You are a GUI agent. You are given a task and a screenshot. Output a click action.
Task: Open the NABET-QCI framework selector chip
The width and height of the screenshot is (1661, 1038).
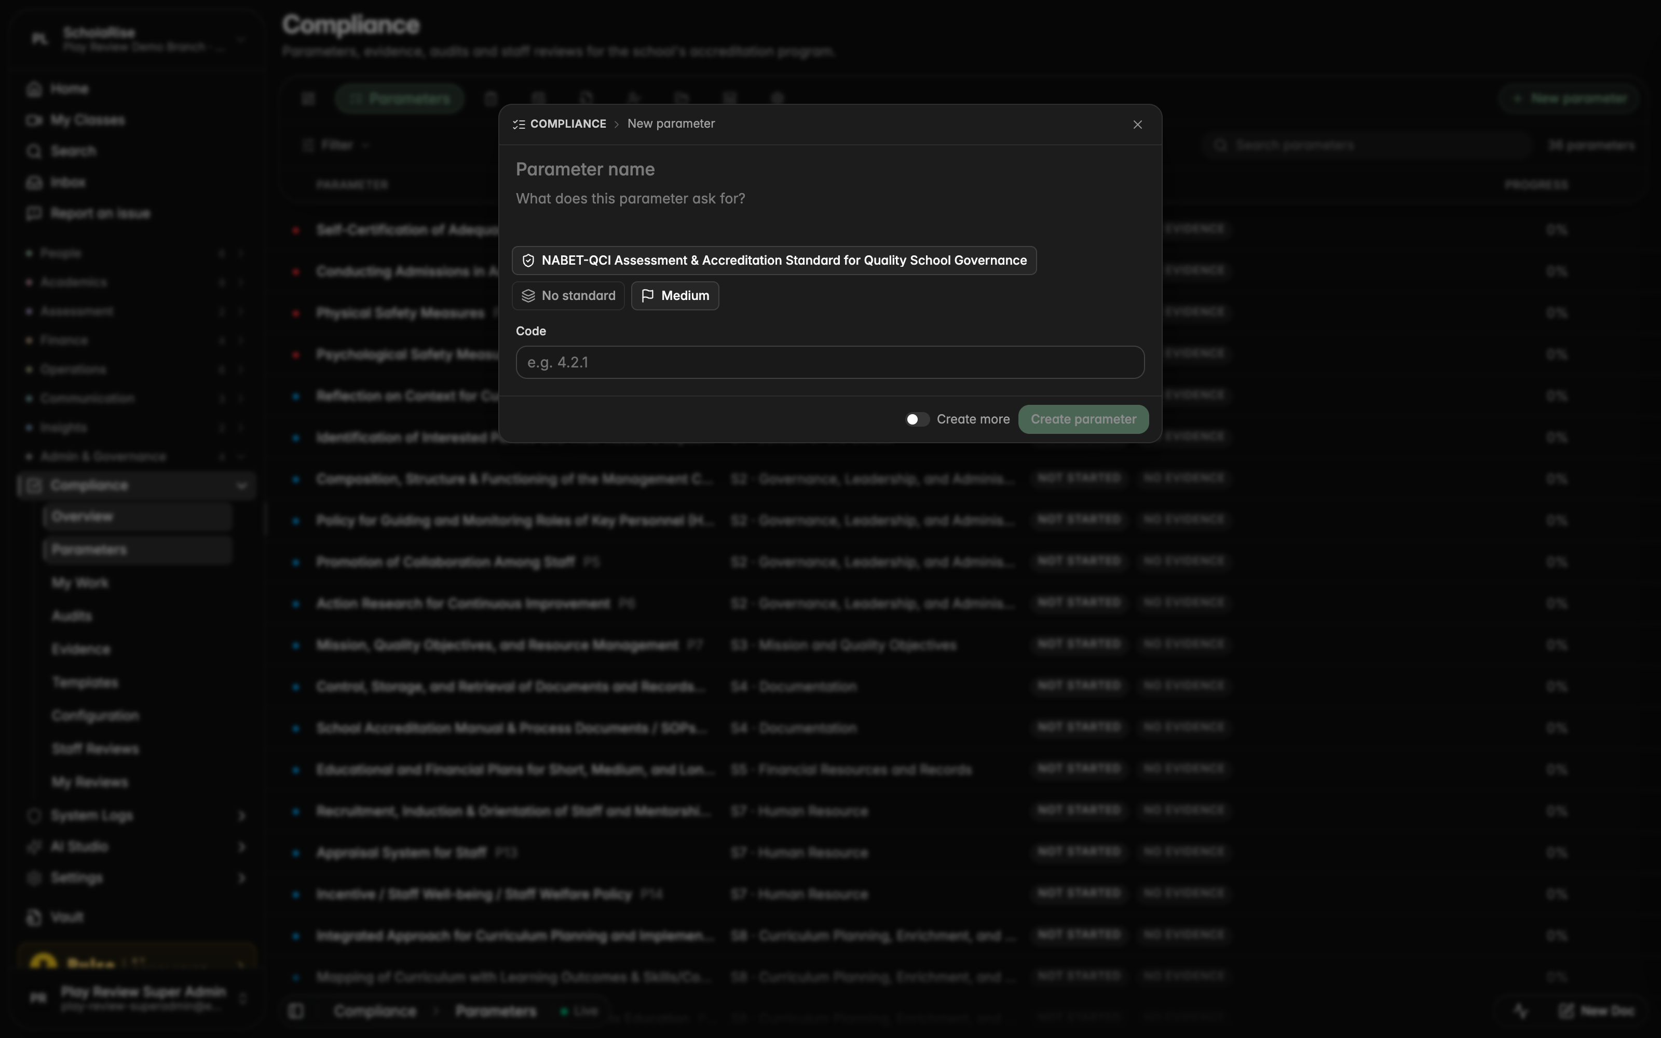[x=774, y=261]
